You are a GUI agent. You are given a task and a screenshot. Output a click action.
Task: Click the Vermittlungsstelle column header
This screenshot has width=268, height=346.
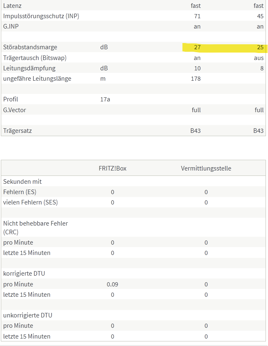tap(206, 168)
